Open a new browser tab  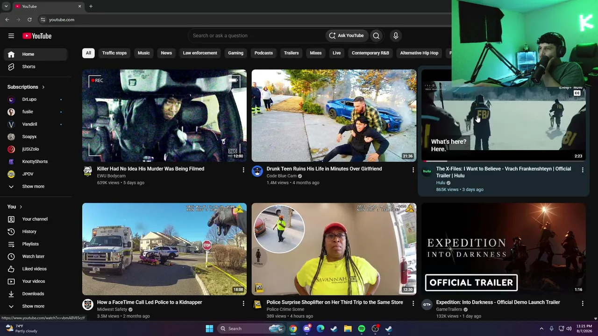91,7
